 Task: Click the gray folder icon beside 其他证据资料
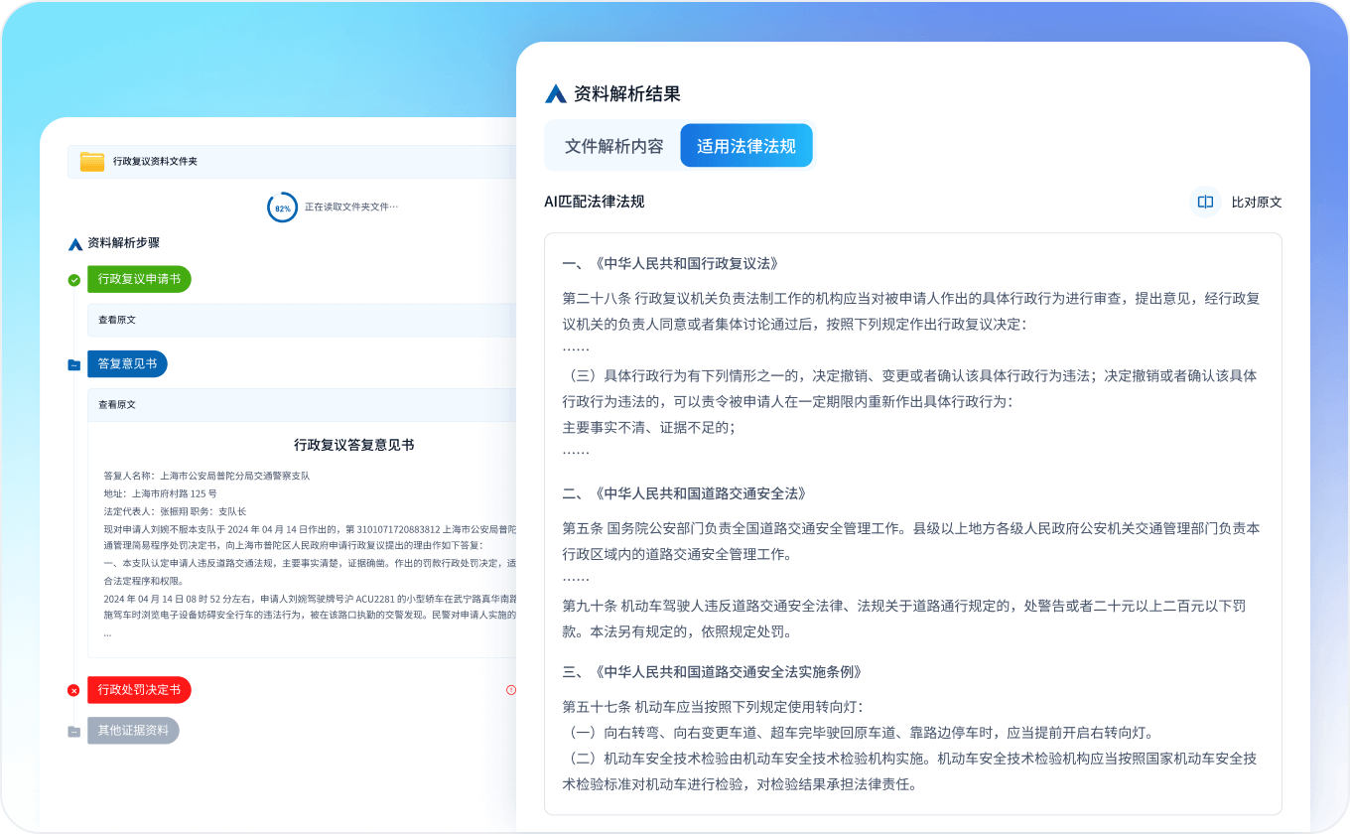pyautogui.click(x=74, y=732)
